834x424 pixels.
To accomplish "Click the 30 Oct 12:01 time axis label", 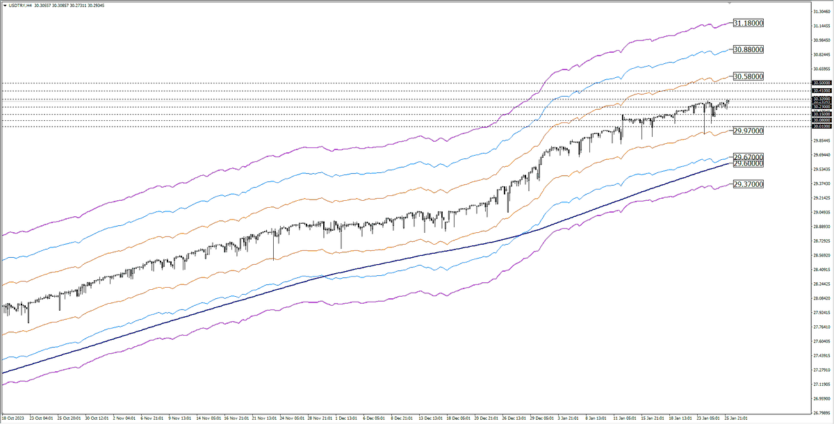I will [x=96, y=418].
